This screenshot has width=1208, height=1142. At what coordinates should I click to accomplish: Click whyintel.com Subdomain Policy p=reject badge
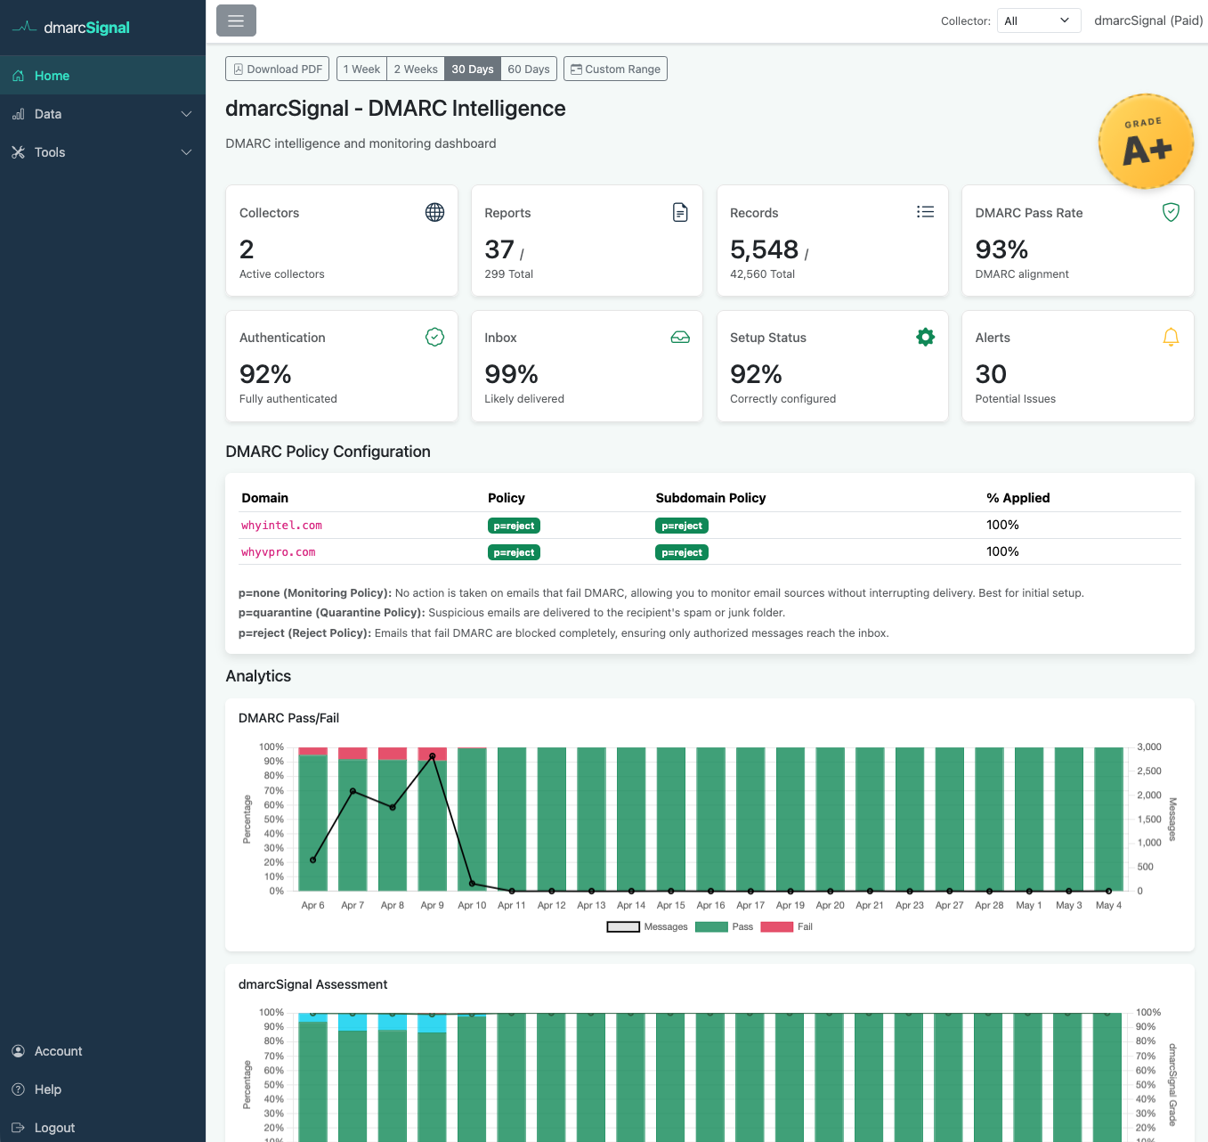tap(682, 526)
